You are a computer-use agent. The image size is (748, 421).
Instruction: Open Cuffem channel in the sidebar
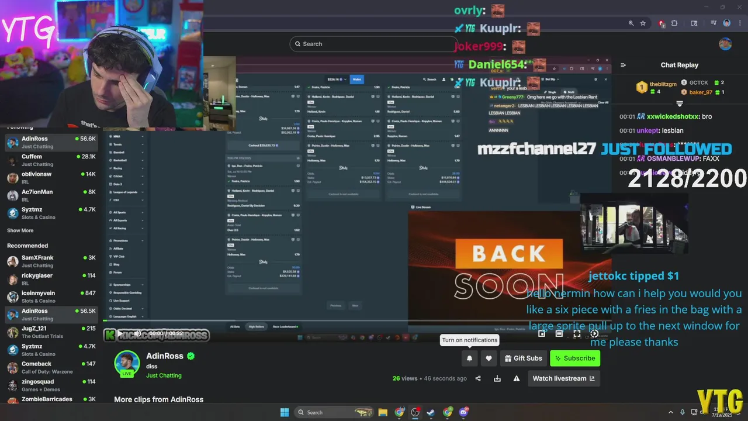click(51, 160)
